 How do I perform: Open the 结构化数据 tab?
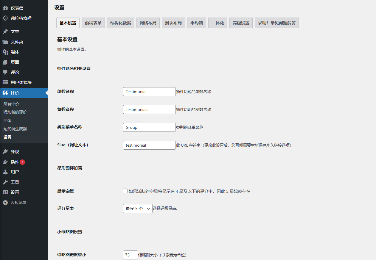pyautogui.click(x=121, y=23)
